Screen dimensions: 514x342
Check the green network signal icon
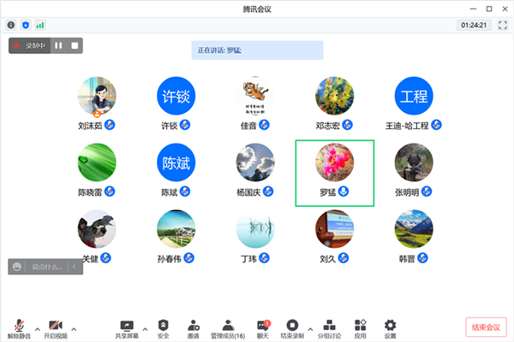pyautogui.click(x=39, y=25)
